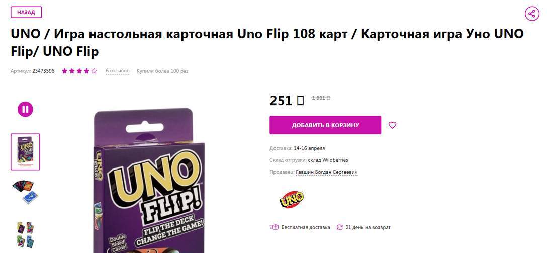Click the UNO brand logo
Screen dimensions: 548x253
click(292, 200)
